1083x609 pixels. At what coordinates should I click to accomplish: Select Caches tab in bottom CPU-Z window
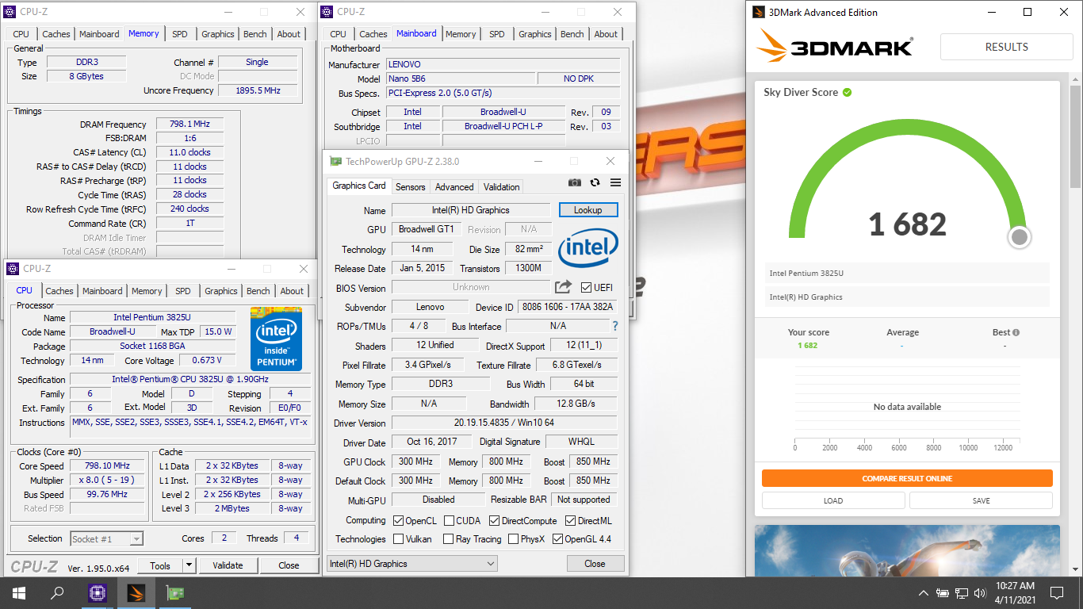tap(59, 291)
